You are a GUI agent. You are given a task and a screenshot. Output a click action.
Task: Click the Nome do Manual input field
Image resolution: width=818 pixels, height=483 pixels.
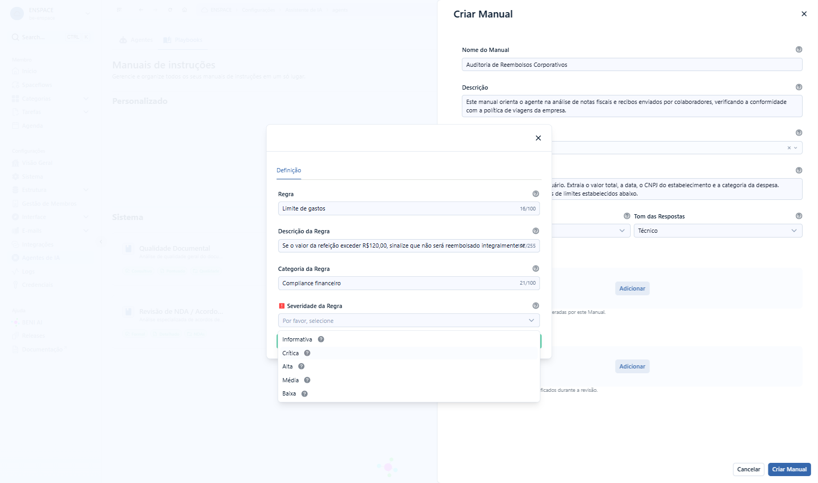tap(632, 65)
